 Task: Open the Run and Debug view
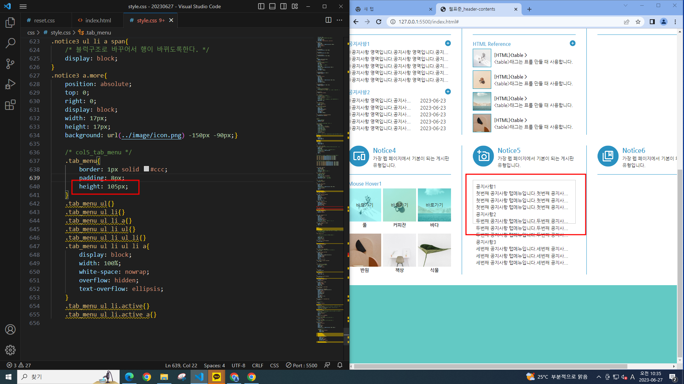click(x=10, y=84)
